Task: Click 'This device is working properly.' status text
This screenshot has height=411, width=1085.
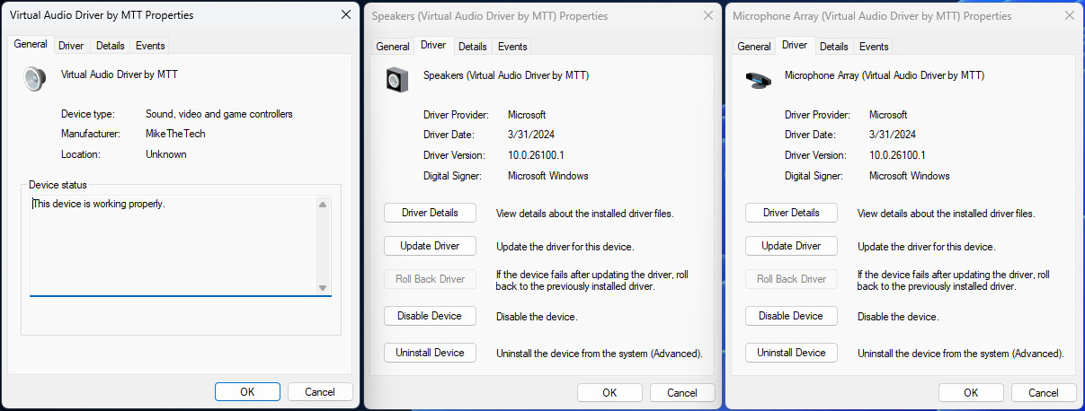Action: tap(99, 204)
